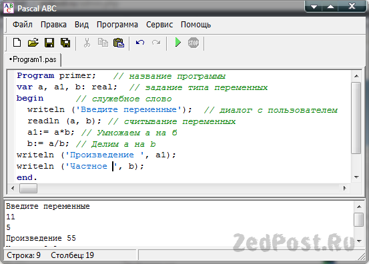Close the Pascal ABC window

coord(352,7)
